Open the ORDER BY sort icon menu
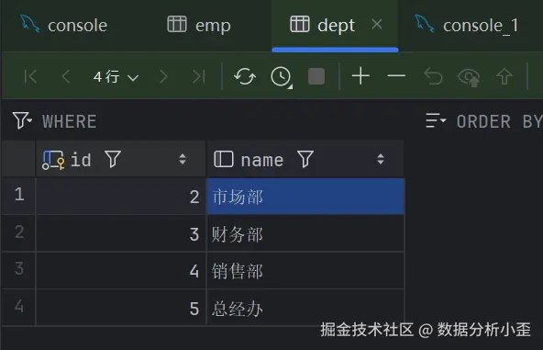This screenshot has height=350, width=543. click(436, 120)
